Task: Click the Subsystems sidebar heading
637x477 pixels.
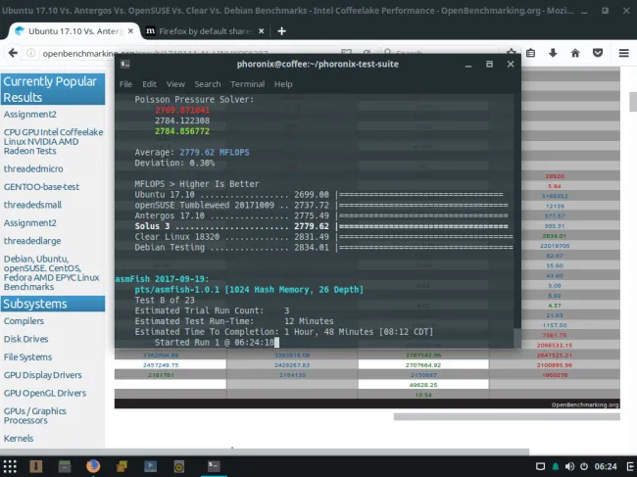Action: (53, 304)
